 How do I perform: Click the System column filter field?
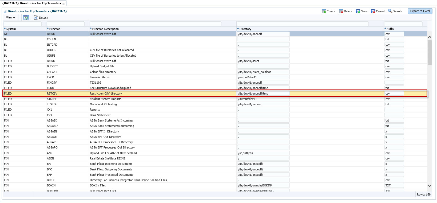pos(23,24)
